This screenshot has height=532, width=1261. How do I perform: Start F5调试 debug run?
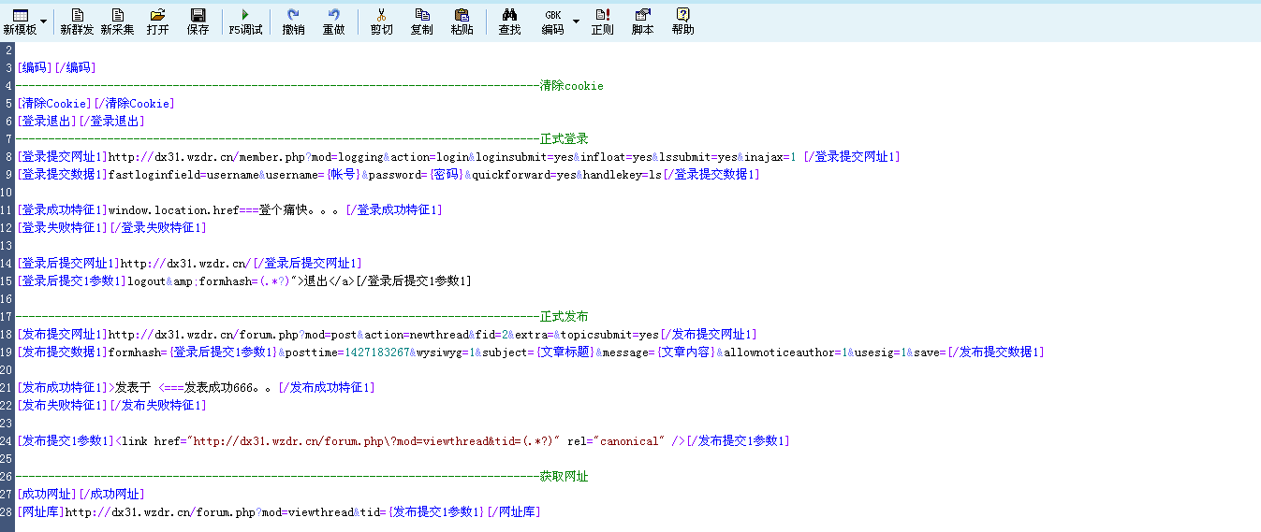tap(245, 22)
